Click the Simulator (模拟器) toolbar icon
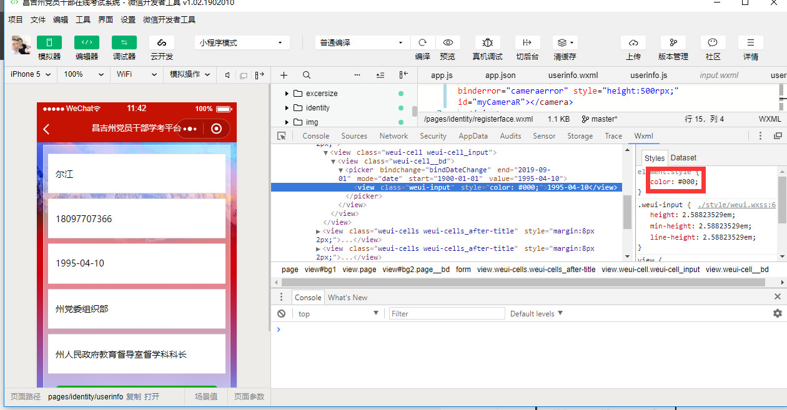 coord(49,42)
